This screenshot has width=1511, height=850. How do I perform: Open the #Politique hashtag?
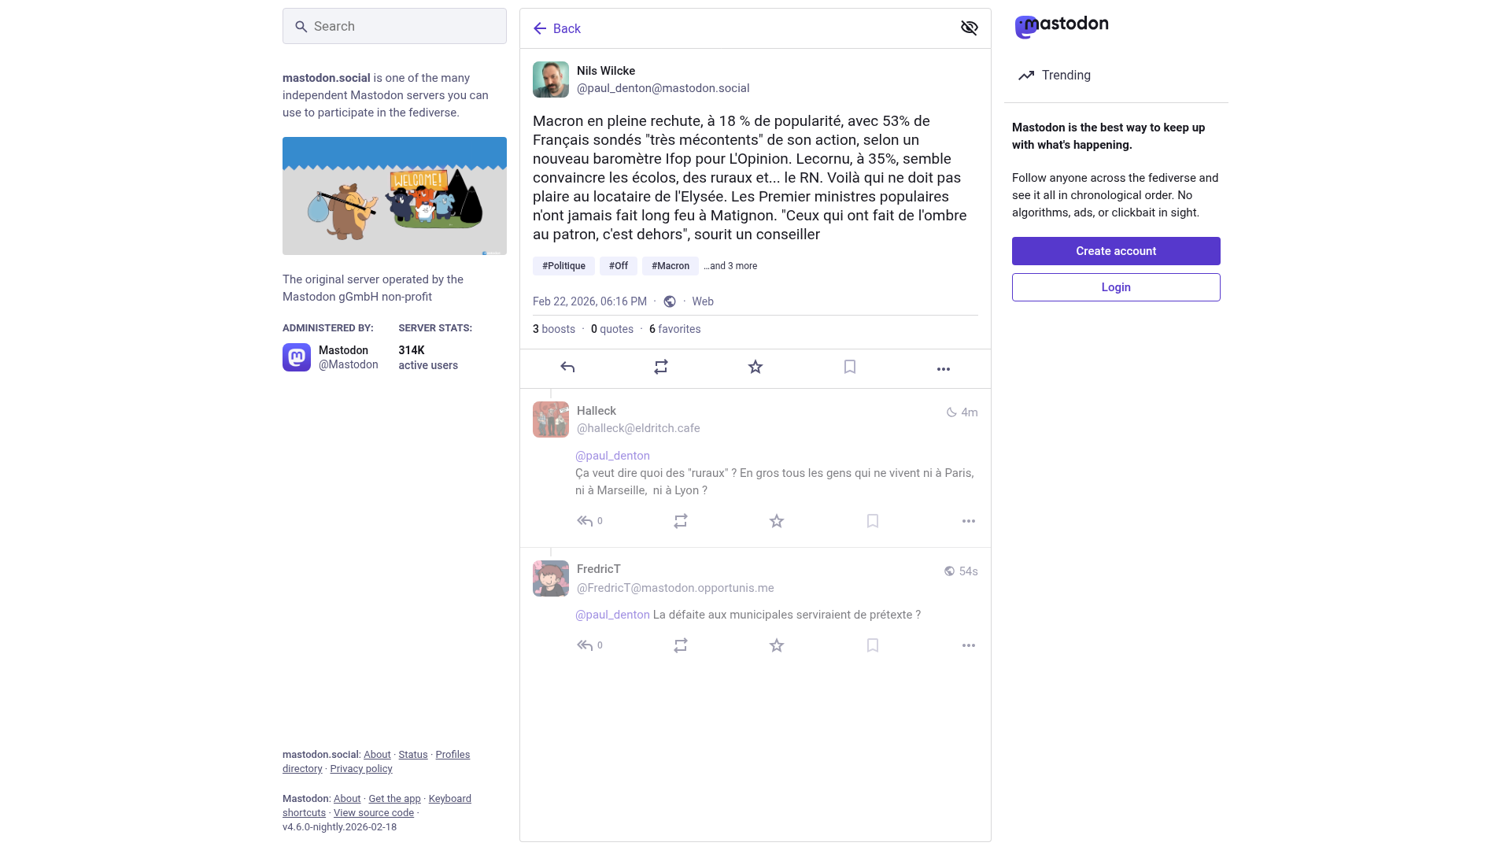pos(563,266)
